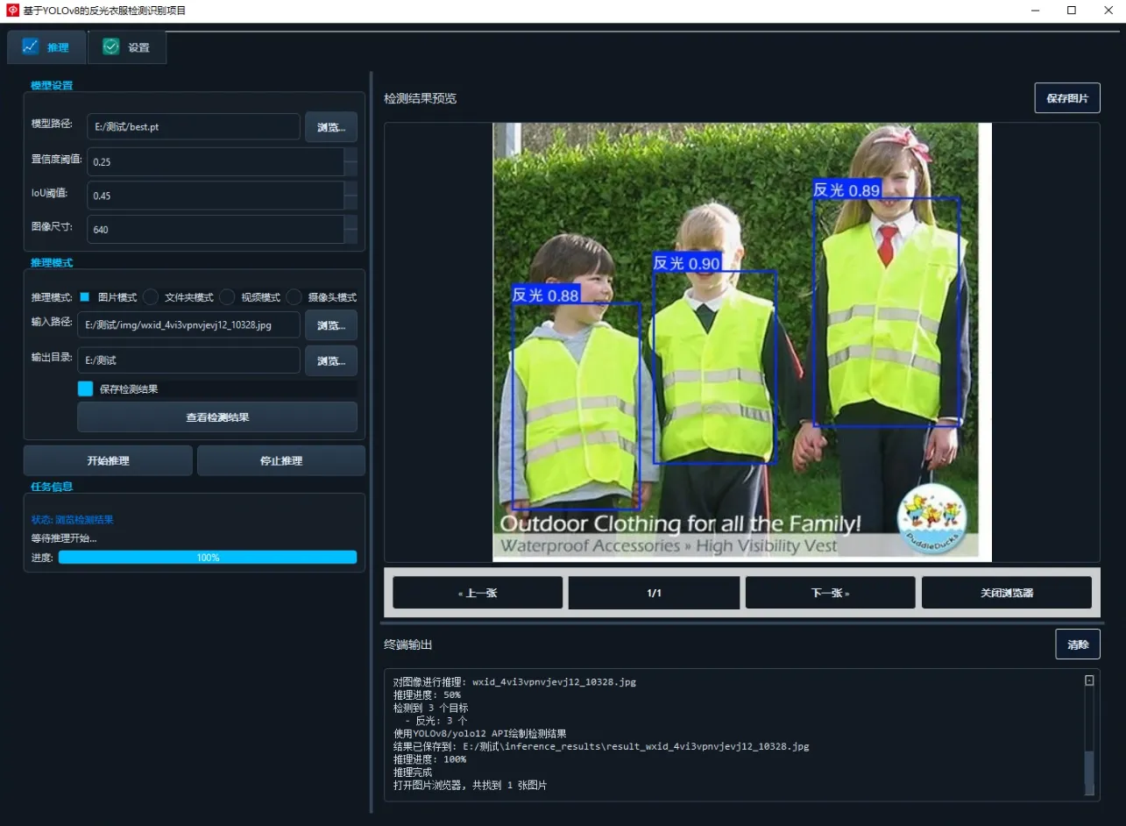Click the spin arrows of 置信度阈值 field

coord(351,162)
